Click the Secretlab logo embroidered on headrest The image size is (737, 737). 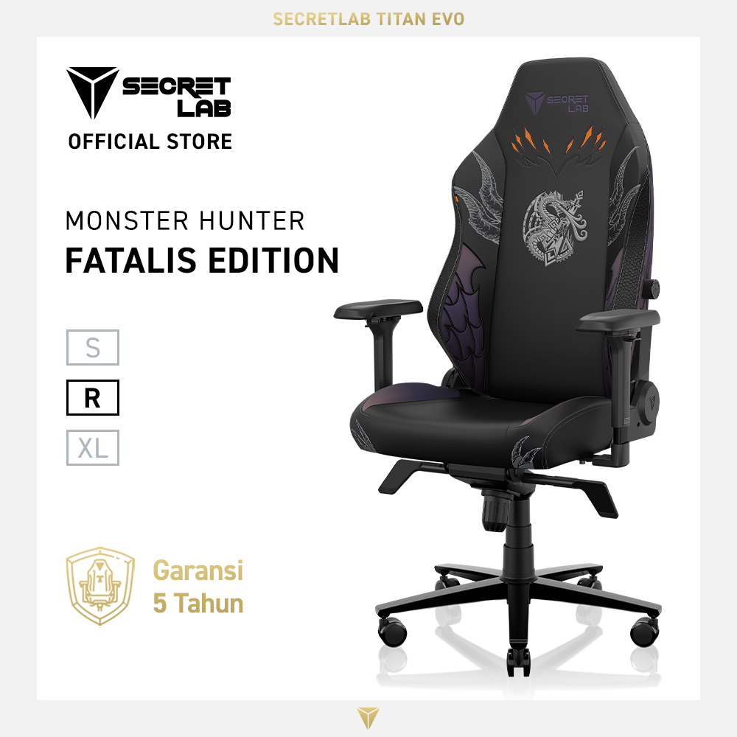click(x=557, y=103)
